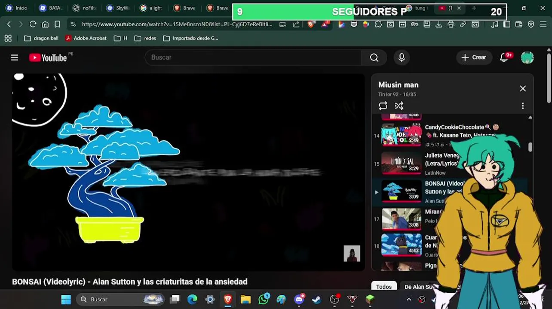Toggle the browser sidebar panel icon

point(507,24)
